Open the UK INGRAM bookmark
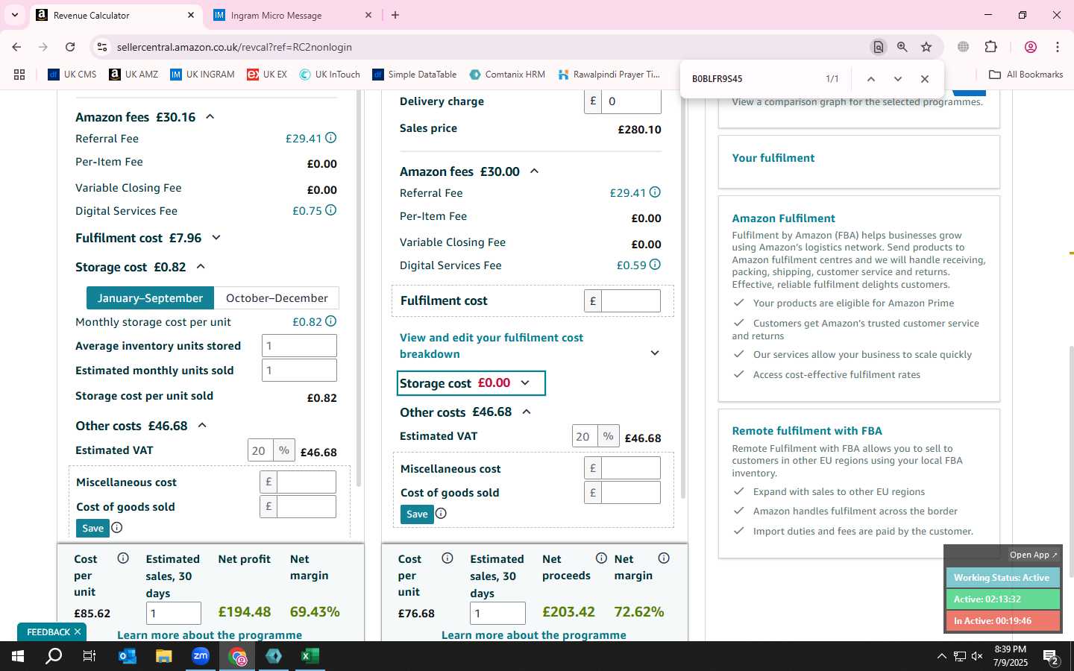This screenshot has width=1074, height=671. (x=202, y=75)
